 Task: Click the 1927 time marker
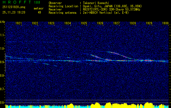click(x=117, y=23)
